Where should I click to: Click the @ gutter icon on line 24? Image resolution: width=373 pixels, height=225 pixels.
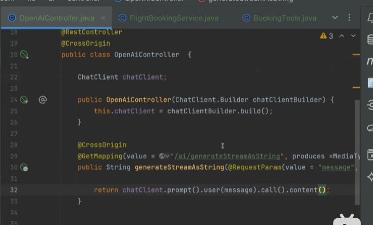click(x=43, y=100)
